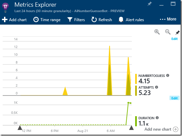182x136 pixels.
Task: Expand the More commands menu
Action: pos(168,19)
